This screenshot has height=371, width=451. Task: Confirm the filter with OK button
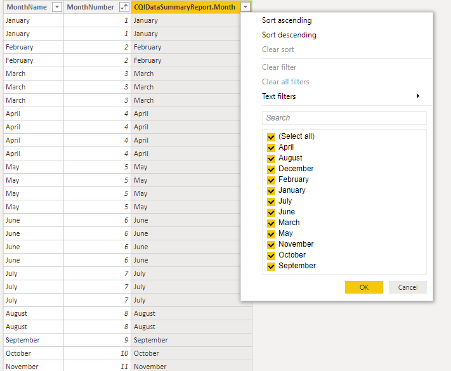pyautogui.click(x=364, y=287)
